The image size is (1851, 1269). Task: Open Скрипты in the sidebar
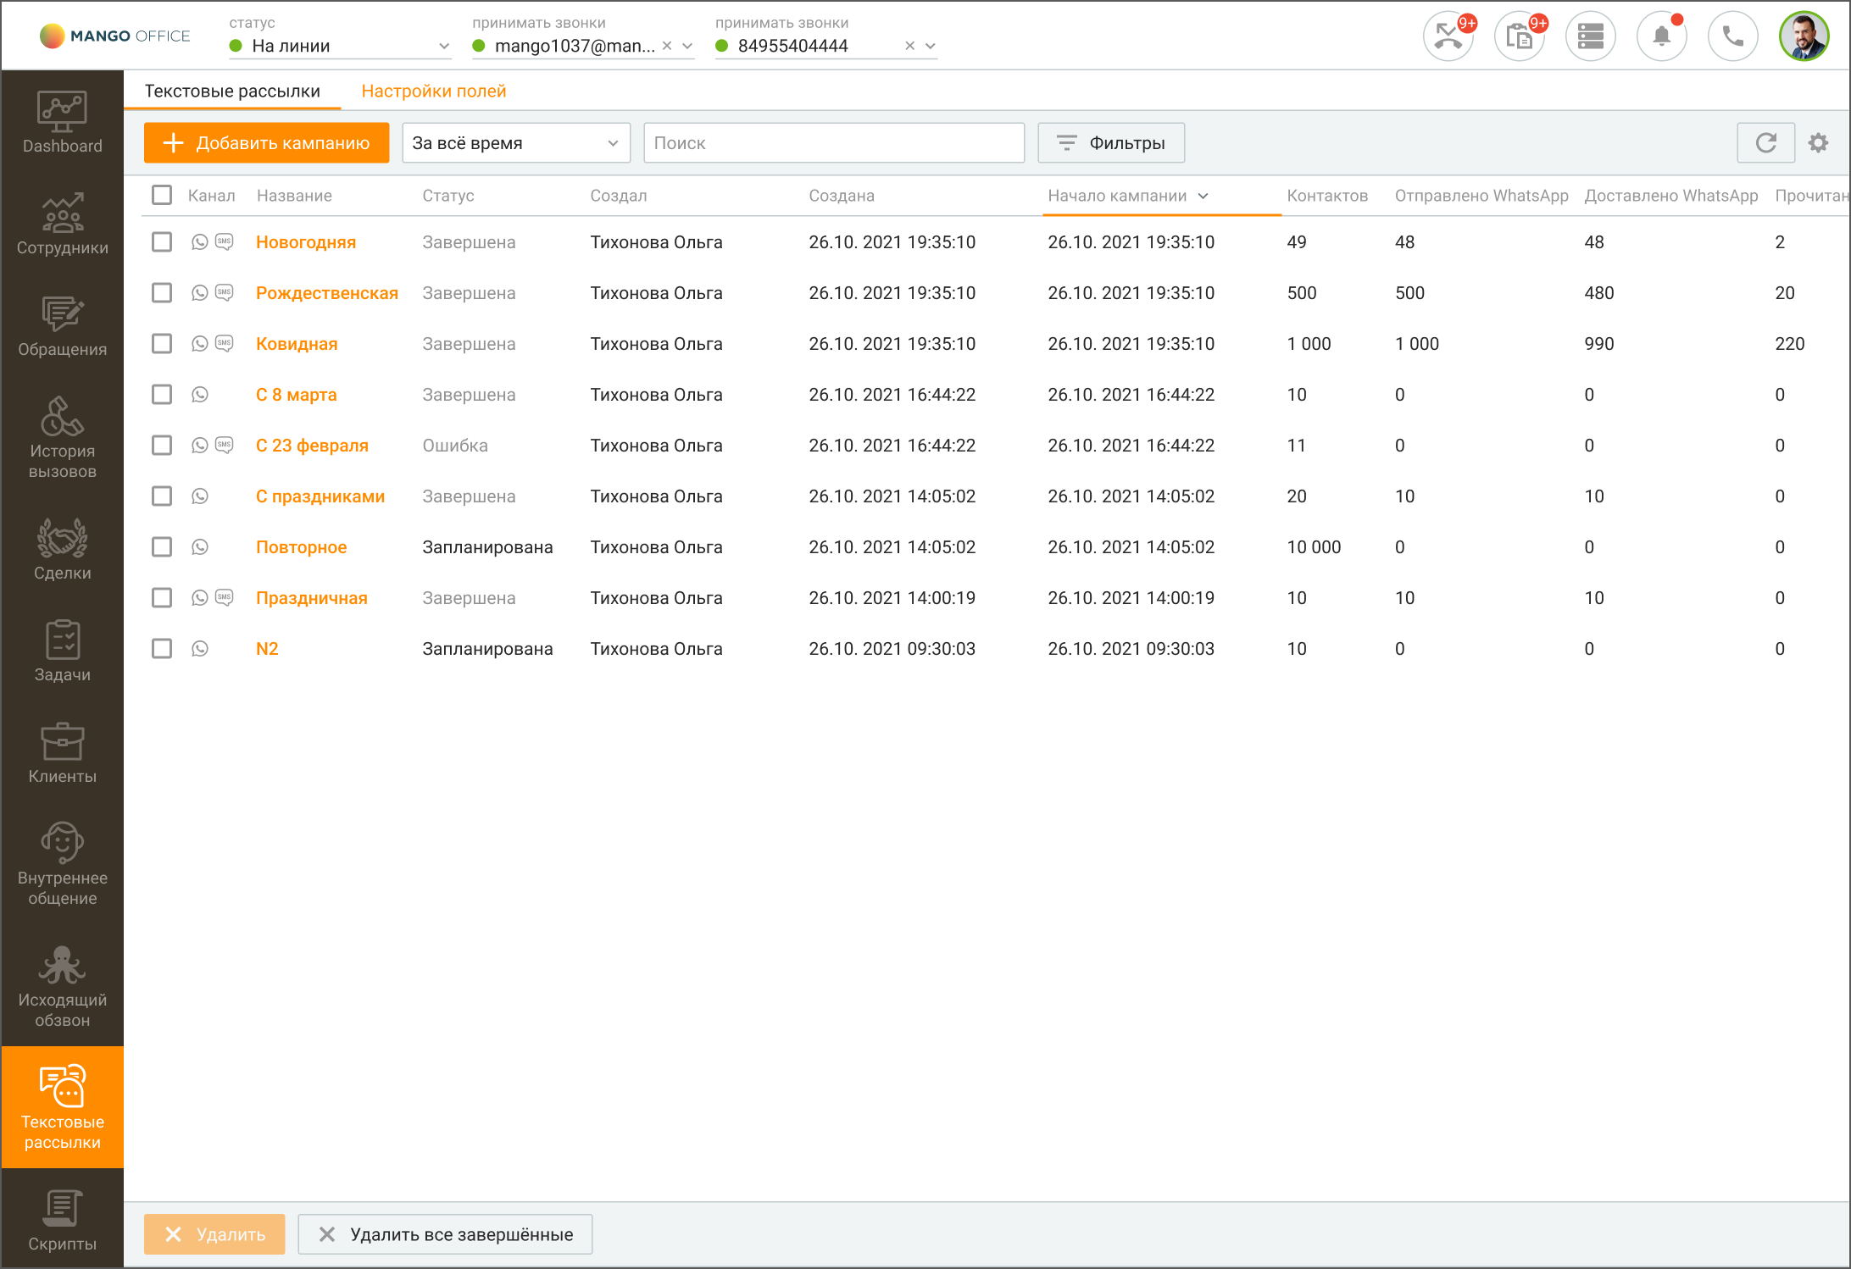(62, 1220)
